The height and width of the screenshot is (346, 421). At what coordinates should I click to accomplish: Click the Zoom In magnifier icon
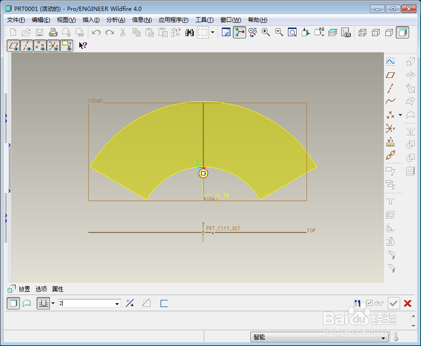[266, 32]
